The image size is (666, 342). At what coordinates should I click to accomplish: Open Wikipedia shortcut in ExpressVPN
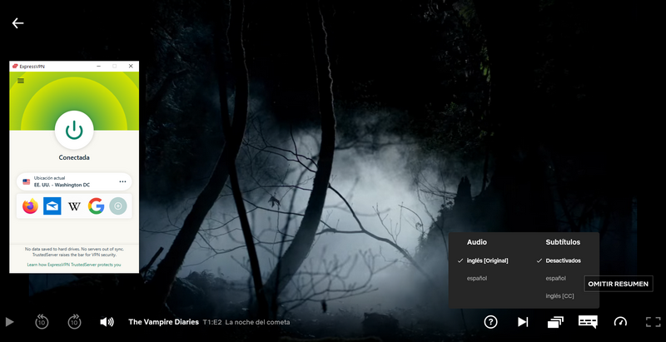[74, 206]
